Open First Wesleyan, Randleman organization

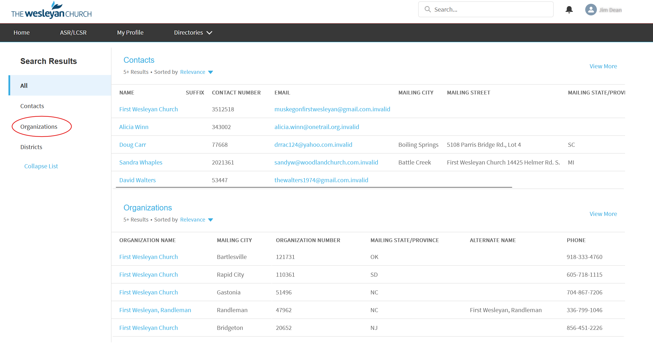(x=155, y=310)
